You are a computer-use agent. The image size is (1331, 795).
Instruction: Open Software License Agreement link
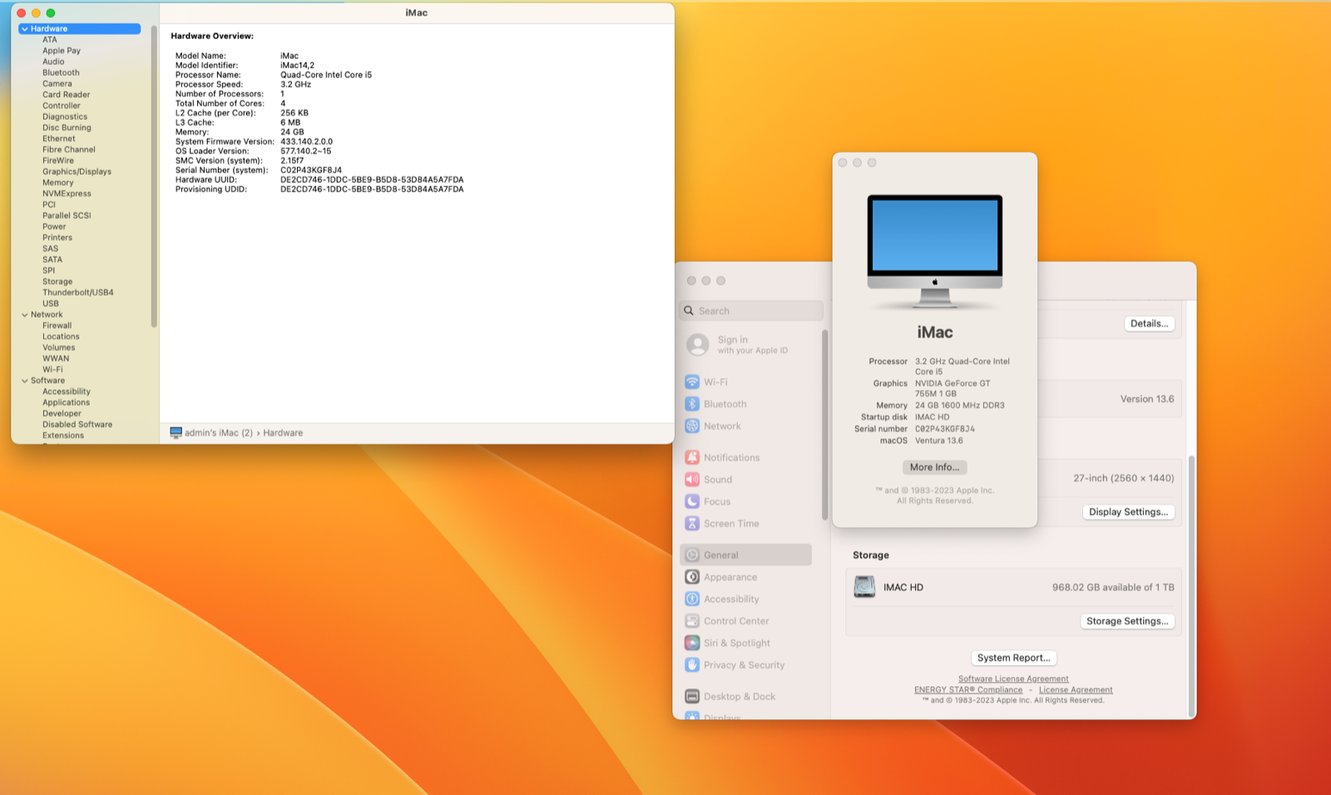[x=1013, y=679]
